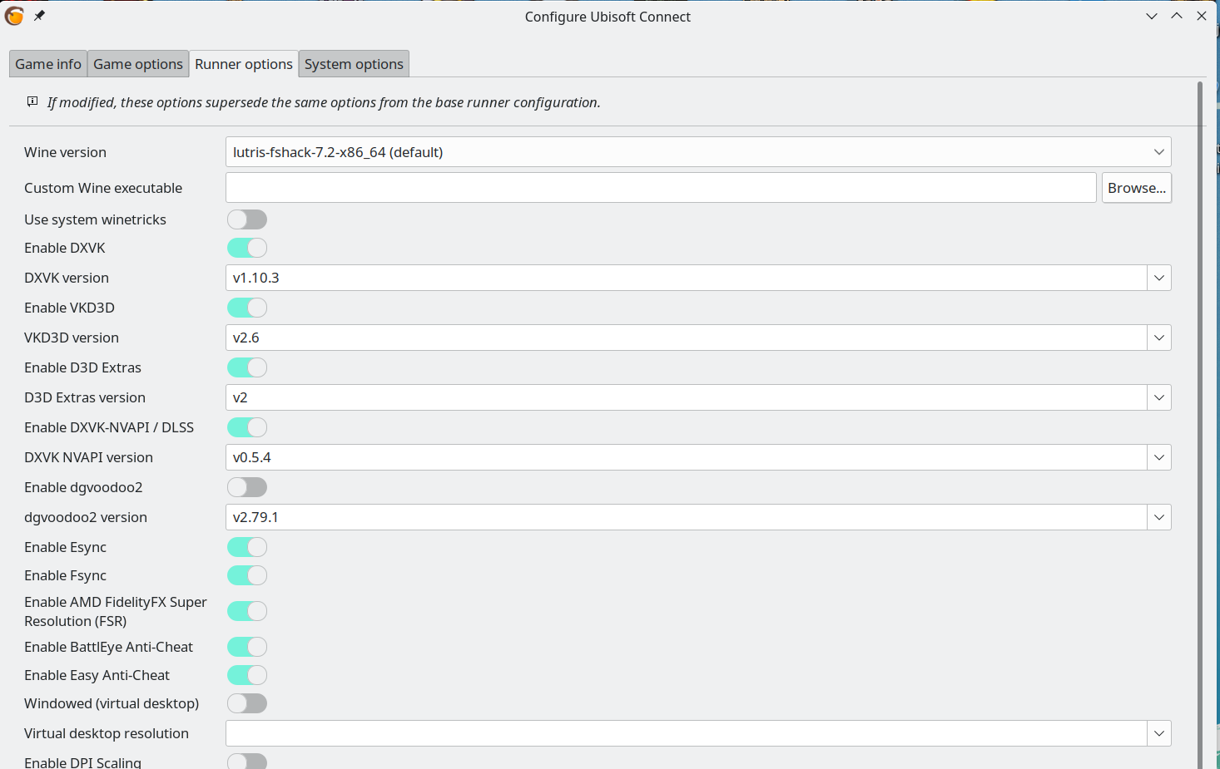Click the vertical scrollbar of options list
1220x769 pixels.
pos(1200,425)
